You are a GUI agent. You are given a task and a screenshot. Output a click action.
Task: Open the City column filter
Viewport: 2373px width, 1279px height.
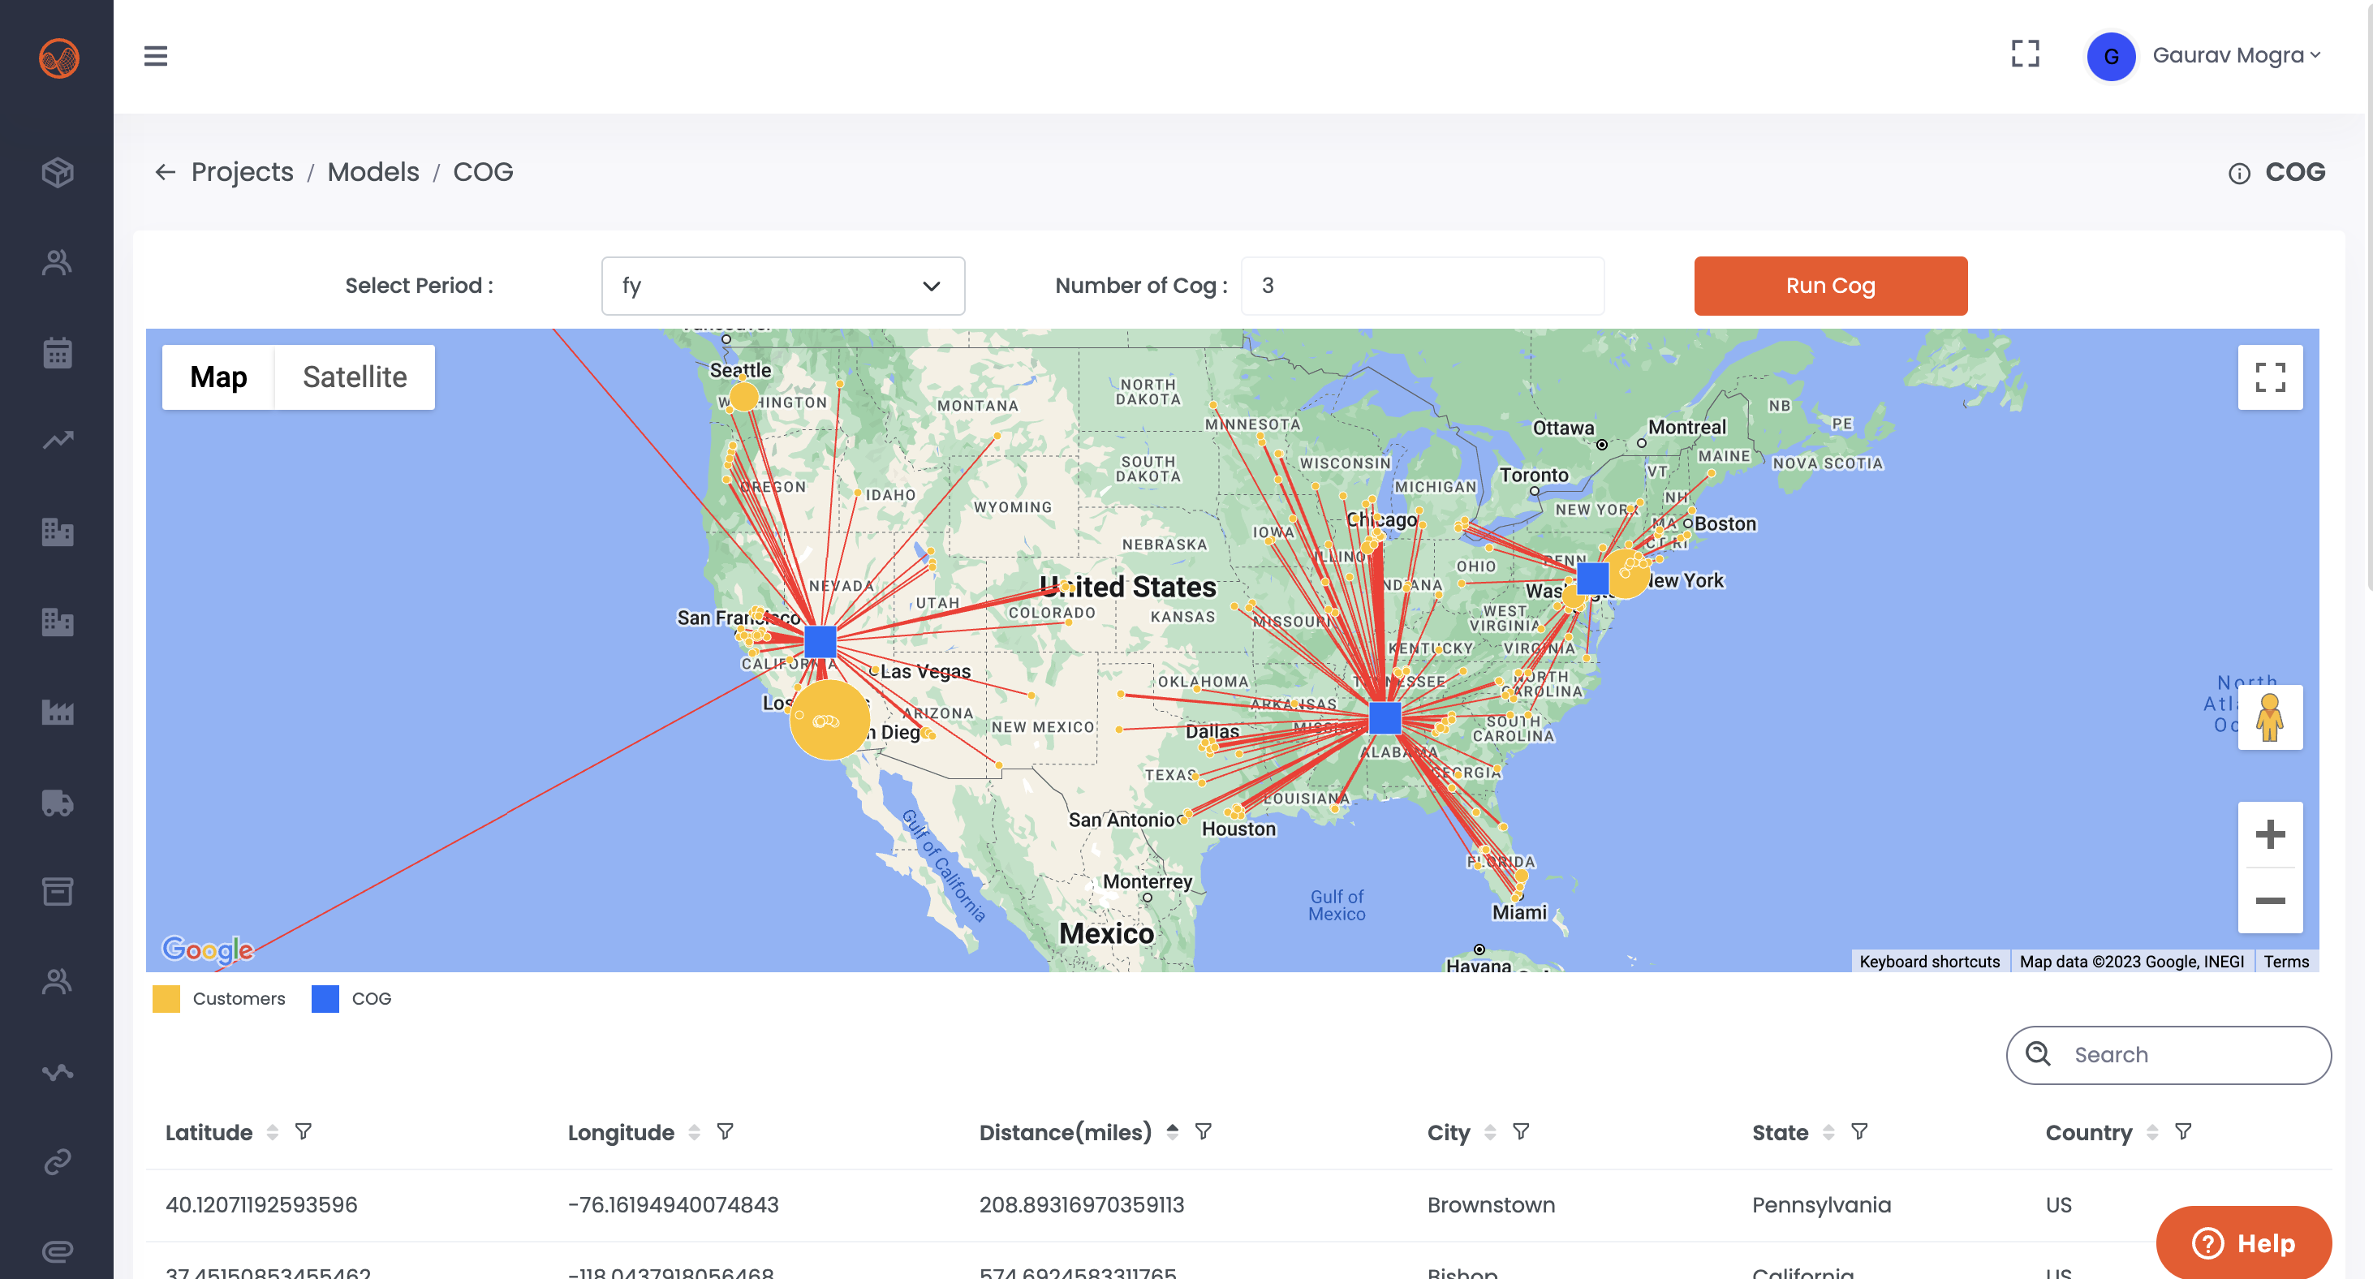pos(1521,1131)
